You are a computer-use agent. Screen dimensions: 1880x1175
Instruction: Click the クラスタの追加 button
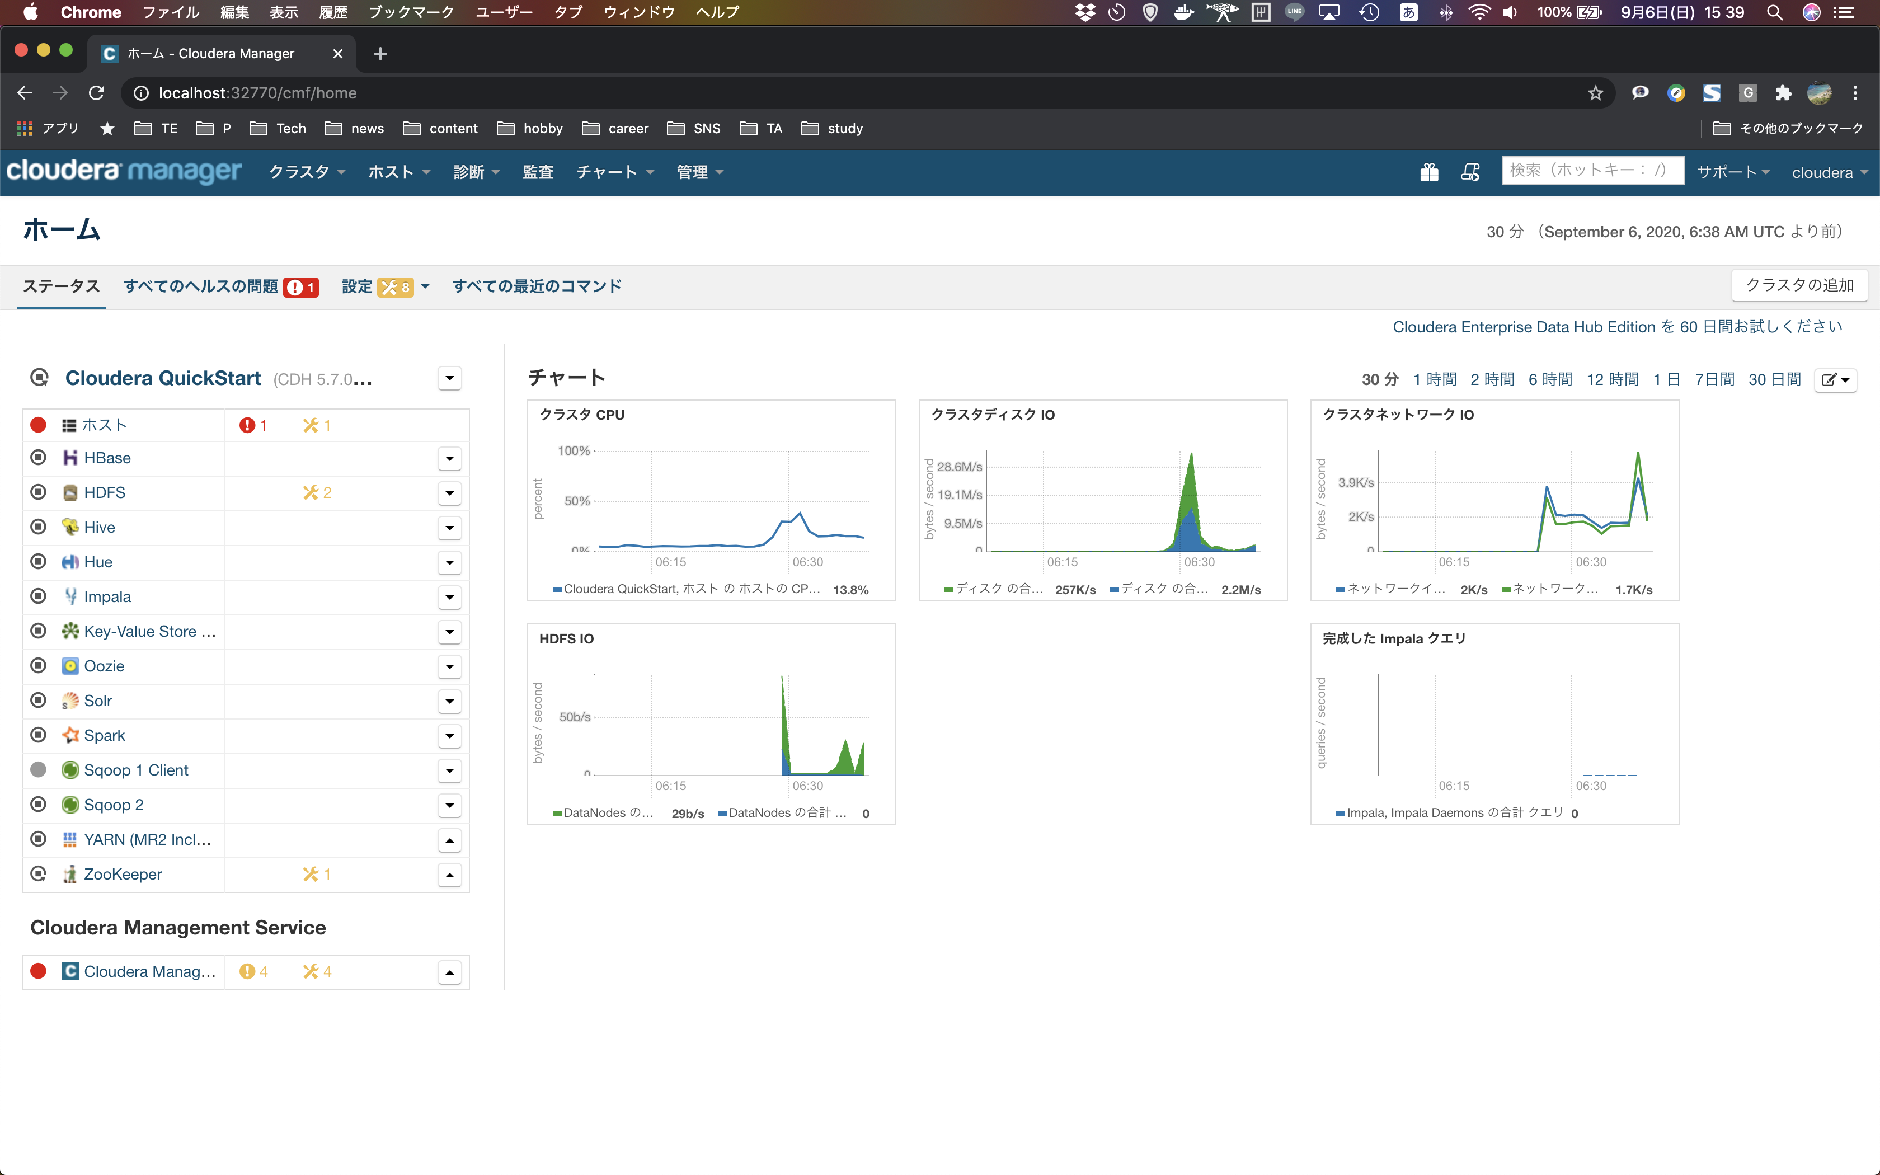[x=1799, y=285]
